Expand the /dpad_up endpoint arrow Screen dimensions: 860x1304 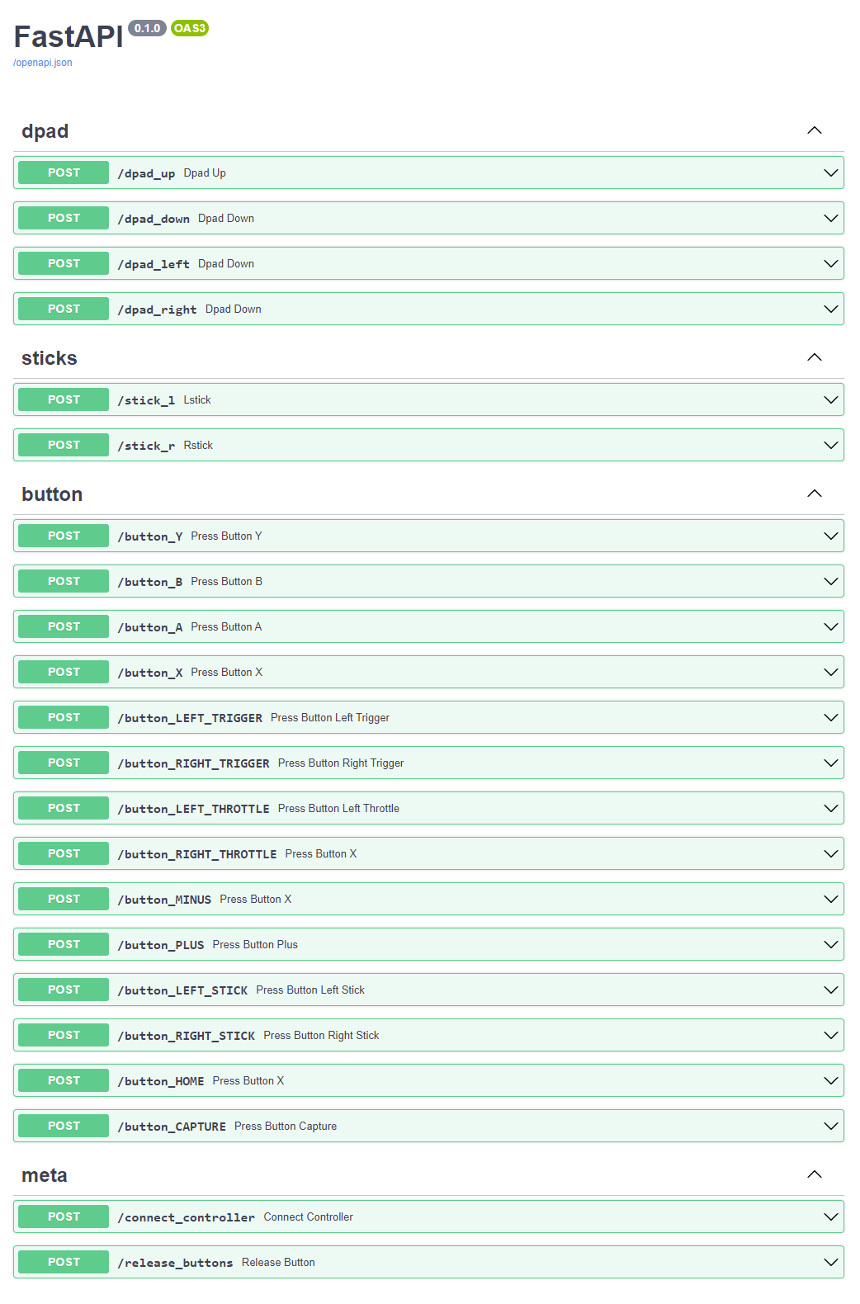click(x=830, y=172)
